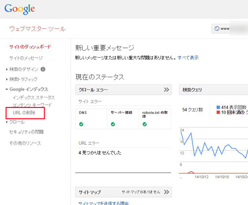Open セキュリティの問題 in sidebar

coord(26,132)
